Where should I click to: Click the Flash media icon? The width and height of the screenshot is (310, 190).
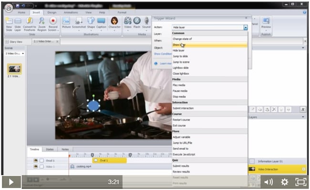point(137,23)
